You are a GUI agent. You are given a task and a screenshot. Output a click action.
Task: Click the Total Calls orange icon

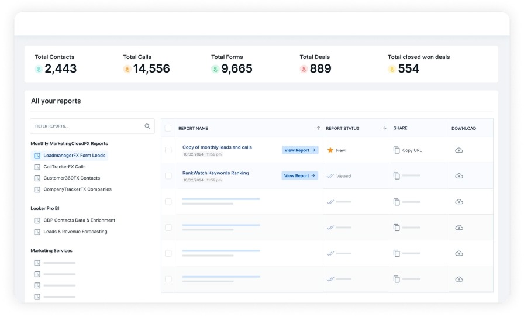click(x=127, y=69)
